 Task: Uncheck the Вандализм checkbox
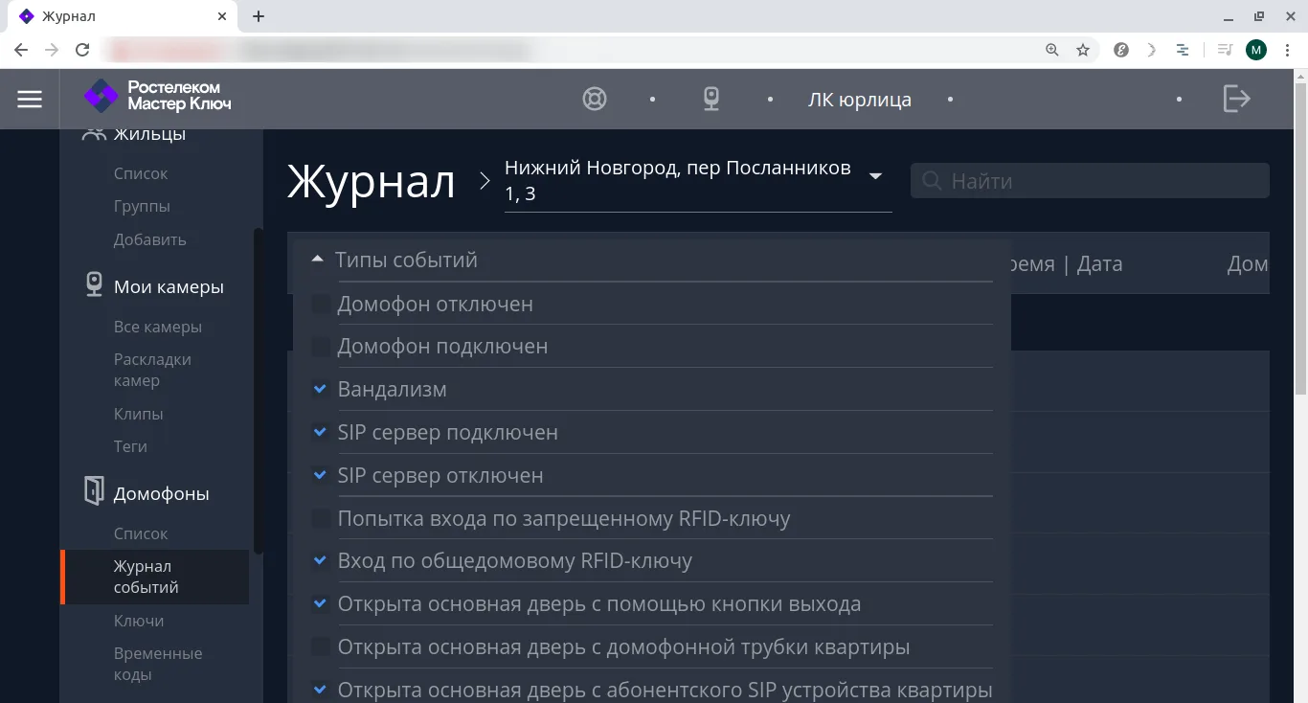pyautogui.click(x=322, y=389)
